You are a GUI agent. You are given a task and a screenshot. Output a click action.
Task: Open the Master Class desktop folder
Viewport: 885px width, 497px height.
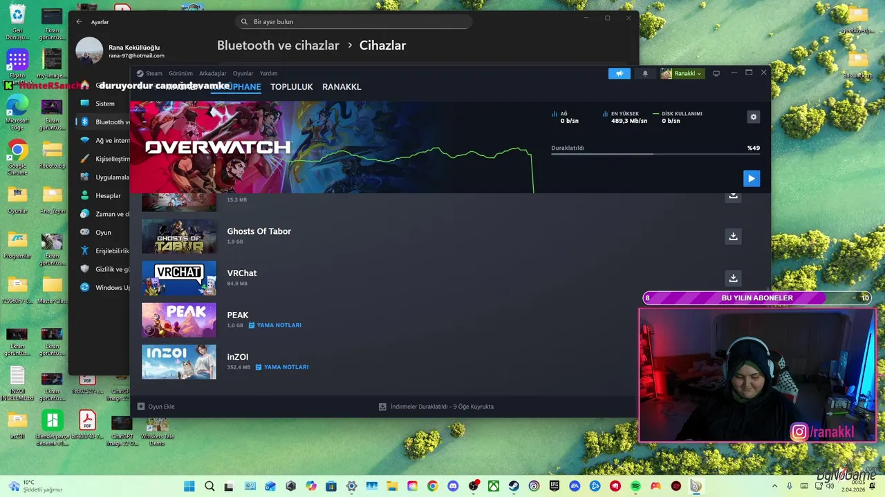pyautogui.click(x=52, y=291)
